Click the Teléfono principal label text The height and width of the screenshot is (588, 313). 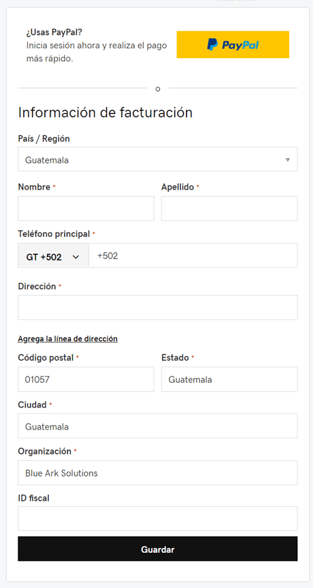(x=54, y=234)
